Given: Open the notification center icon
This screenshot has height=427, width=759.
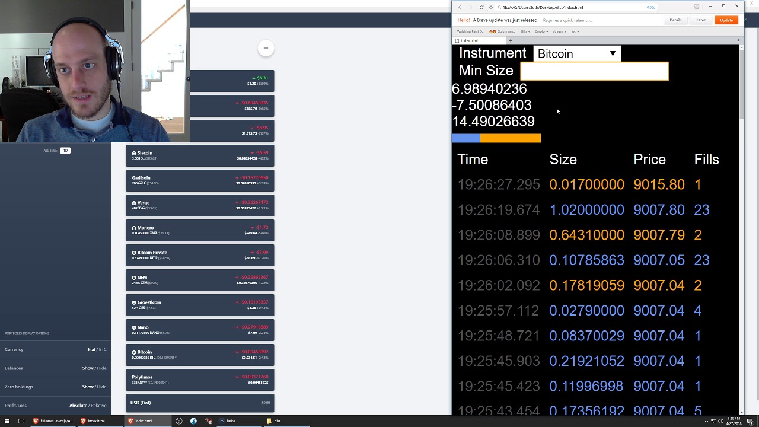Looking at the screenshot, I should tap(750, 421).
